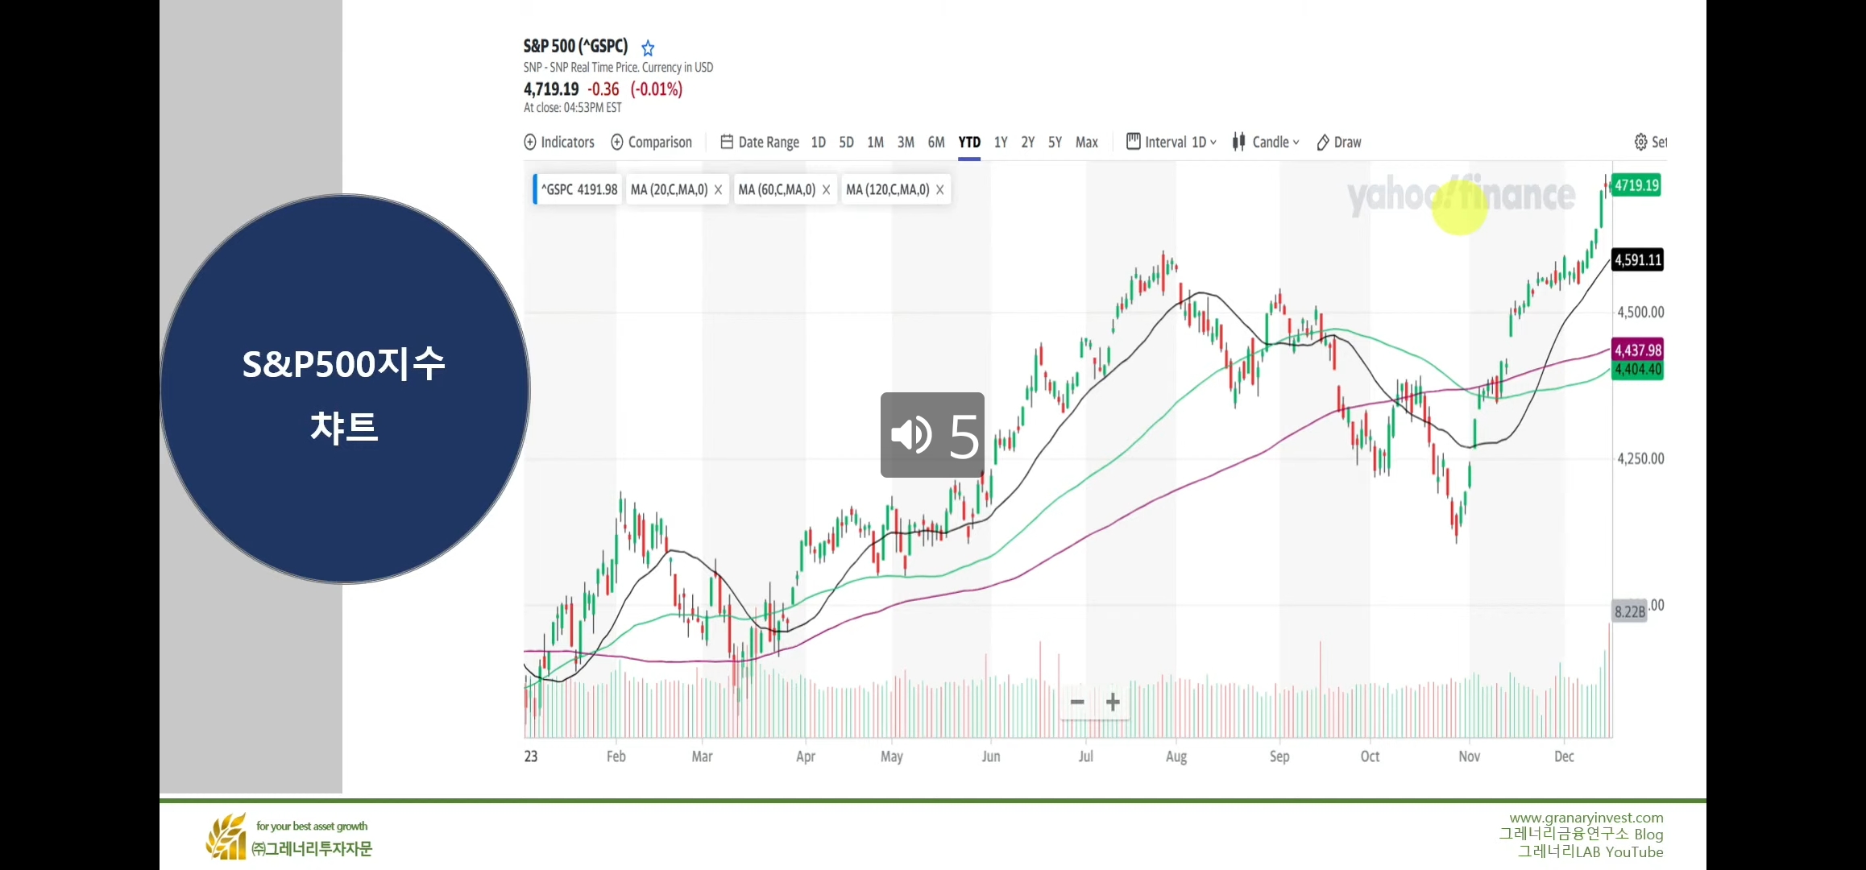Image resolution: width=1866 pixels, height=870 pixels.
Task: Open the Indicators menu
Action: click(x=559, y=143)
